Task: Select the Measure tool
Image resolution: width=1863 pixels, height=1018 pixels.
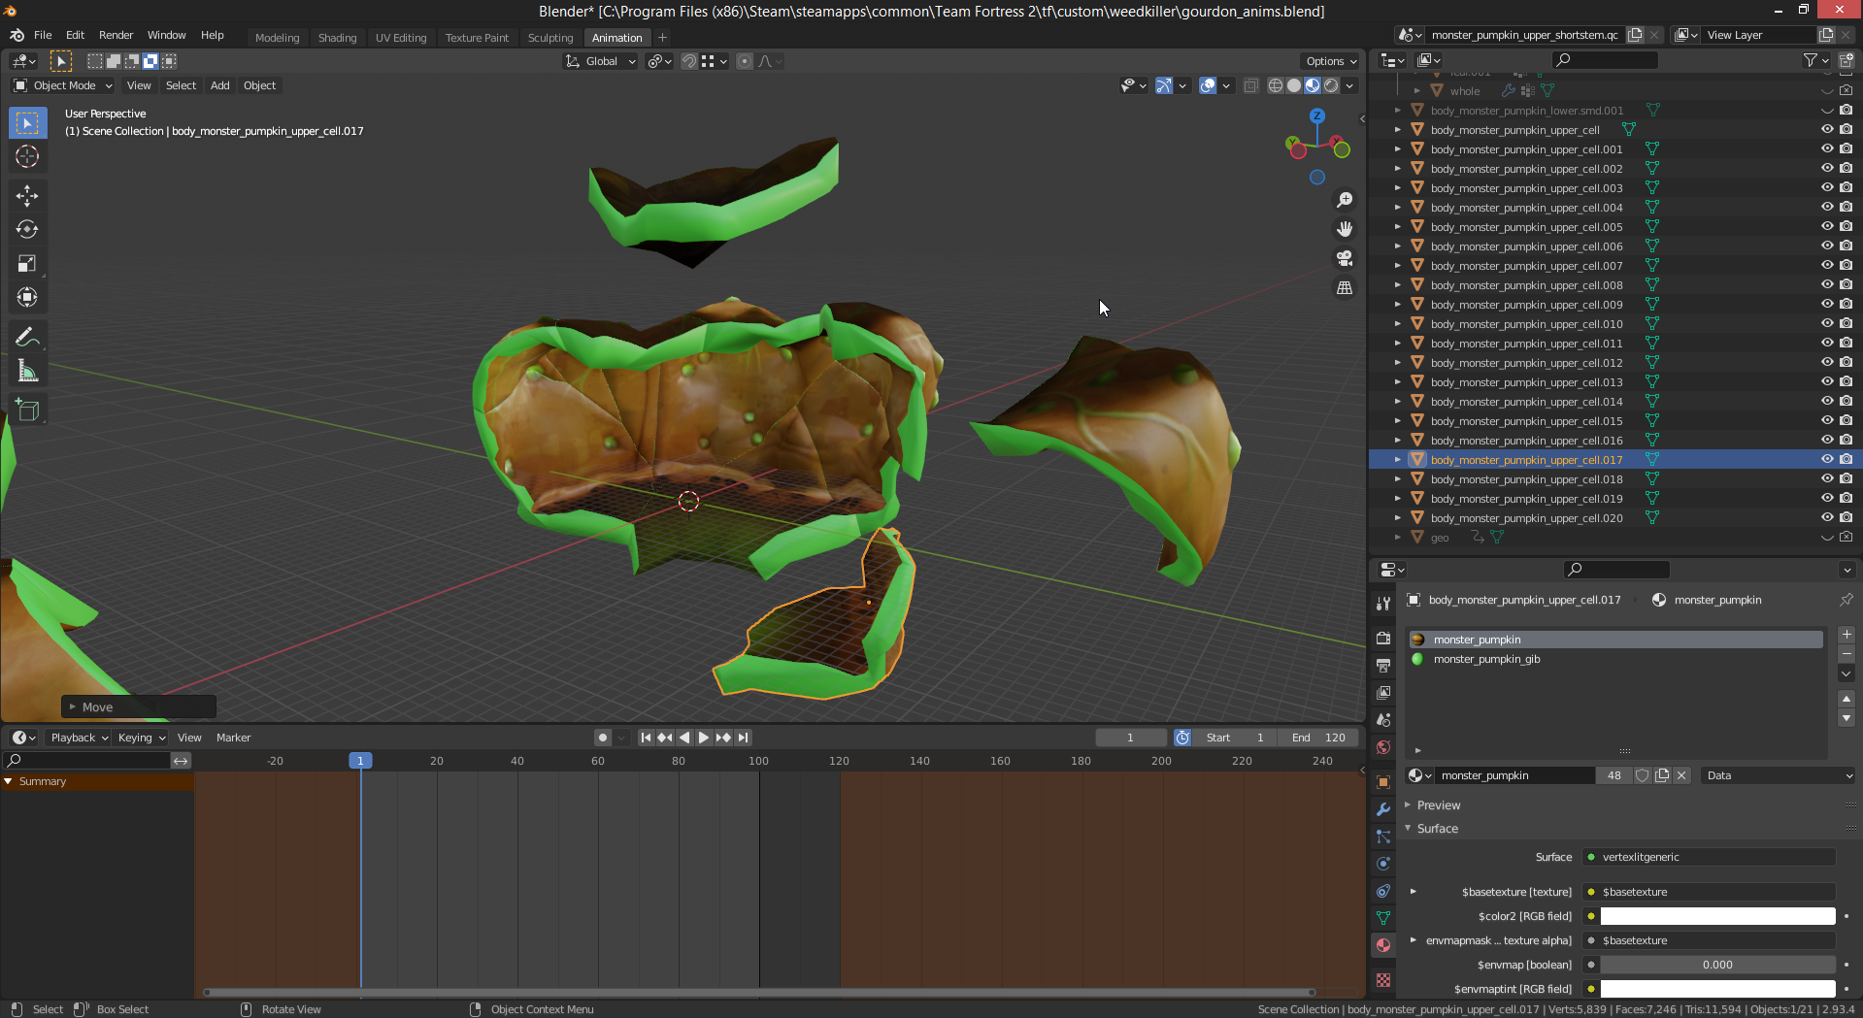Action: [27, 372]
